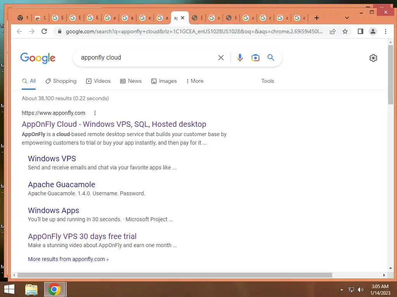Reload the current page
The height and width of the screenshot is (297, 397).
tap(44, 31)
